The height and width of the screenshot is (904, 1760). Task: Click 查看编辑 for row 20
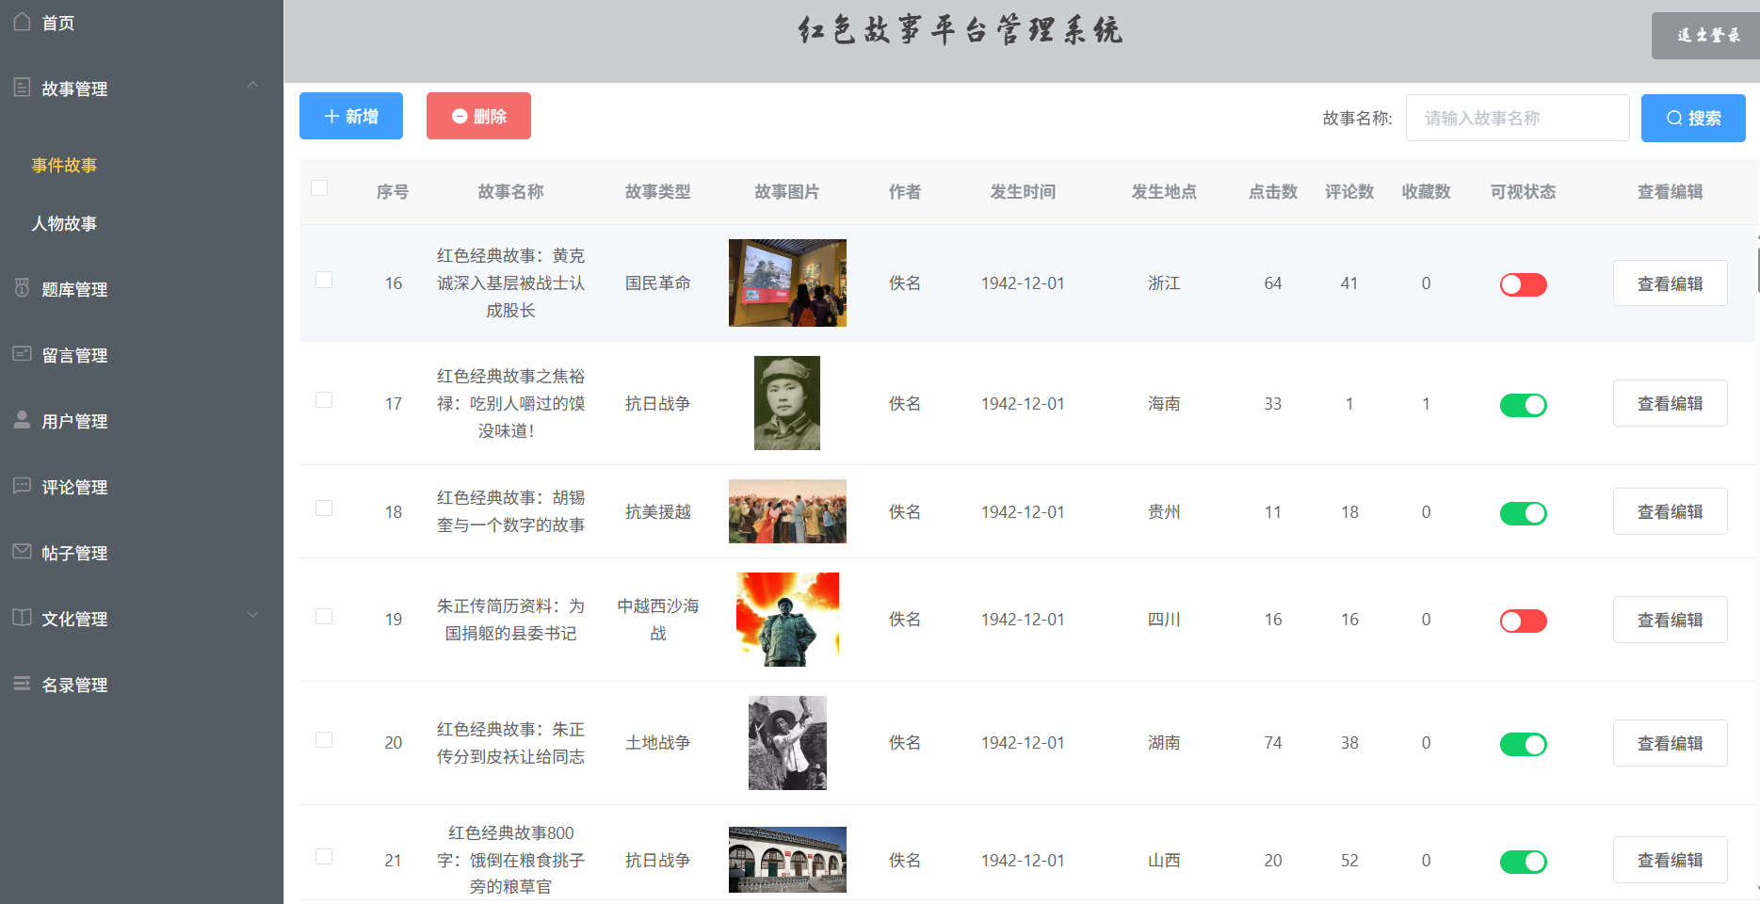pyautogui.click(x=1670, y=743)
